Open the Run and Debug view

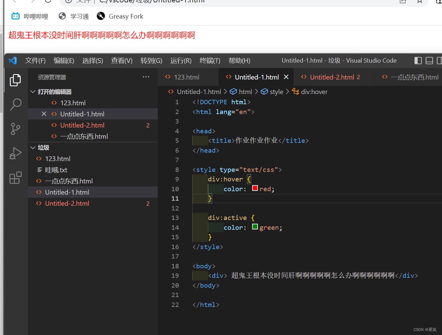[x=16, y=153]
